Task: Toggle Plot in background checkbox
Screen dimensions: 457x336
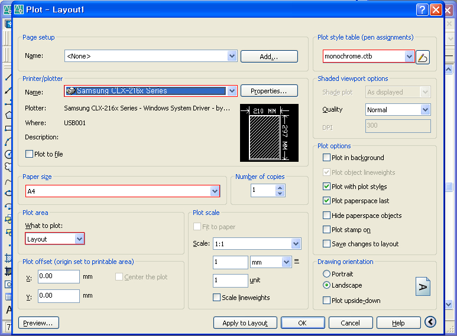Action: 327,158
